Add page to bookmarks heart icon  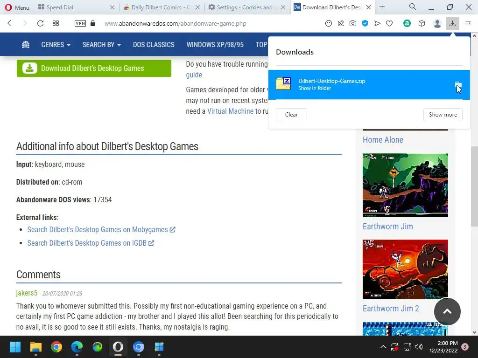coord(389,23)
